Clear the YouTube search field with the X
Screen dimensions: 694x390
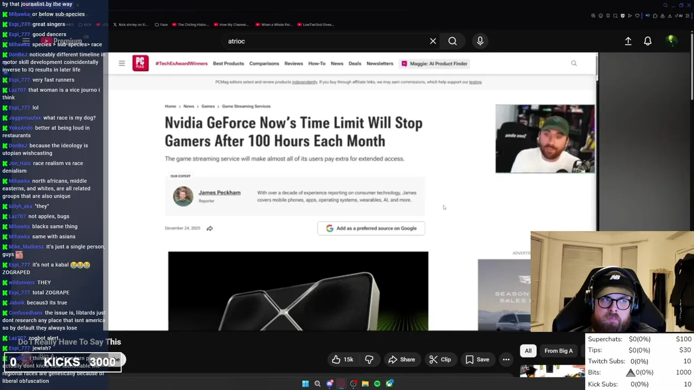click(433, 41)
